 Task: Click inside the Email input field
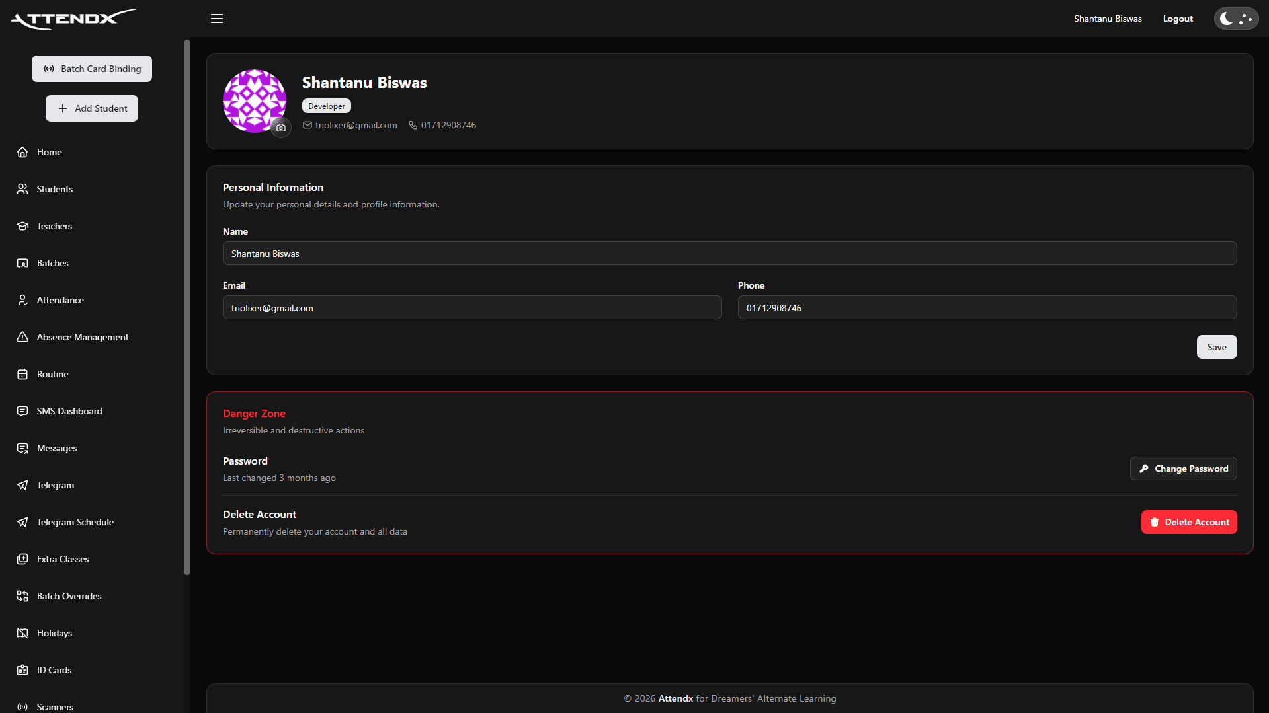point(471,307)
